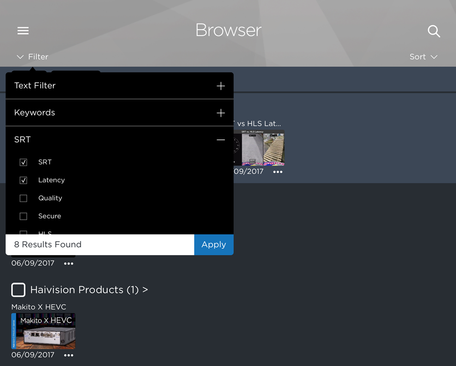Click the search magnifier icon
Image resolution: width=456 pixels, height=366 pixels.
coord(434,31)
